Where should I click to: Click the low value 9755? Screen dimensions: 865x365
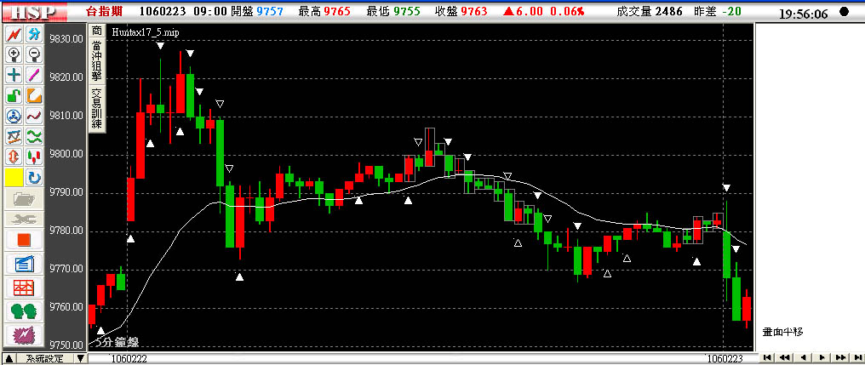coord(407,11)
